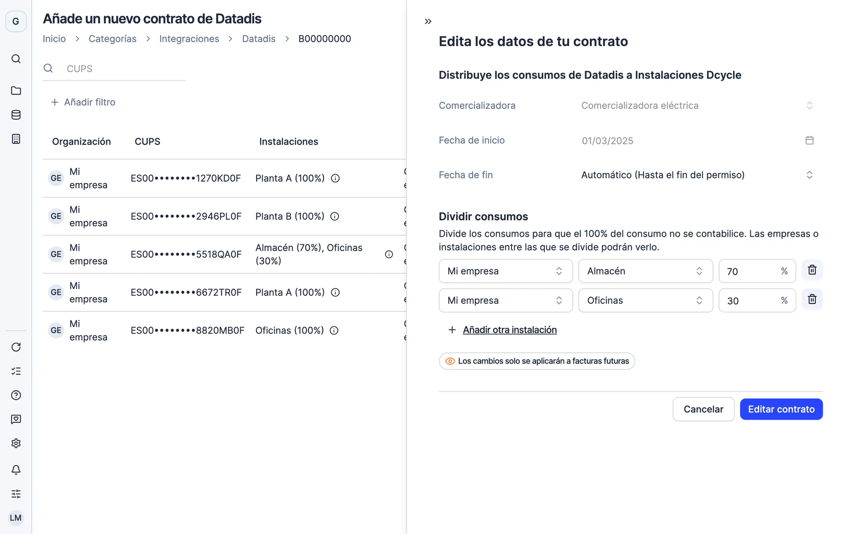
Task: Focus the CUPS search field
Action: tap(114, 68)
